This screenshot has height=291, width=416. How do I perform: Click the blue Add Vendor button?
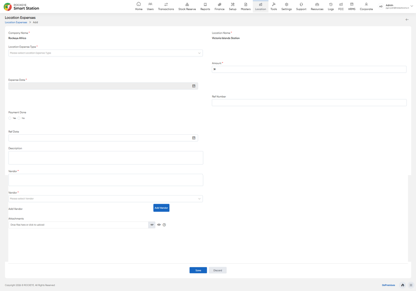(161, 208)
